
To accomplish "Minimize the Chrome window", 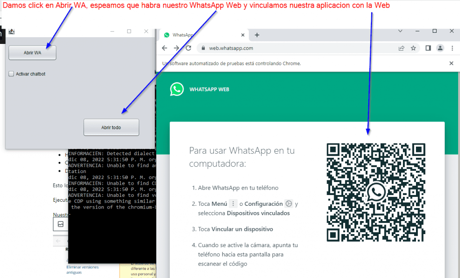I will [x=417, y=31].
